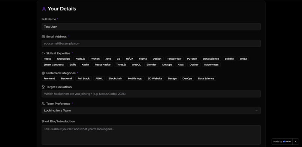Close the Made by MeDo badge
302x147 pixels.
pos(296,142)
